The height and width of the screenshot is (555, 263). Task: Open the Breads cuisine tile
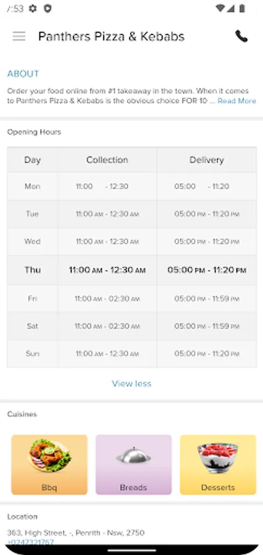pos(133,464)
